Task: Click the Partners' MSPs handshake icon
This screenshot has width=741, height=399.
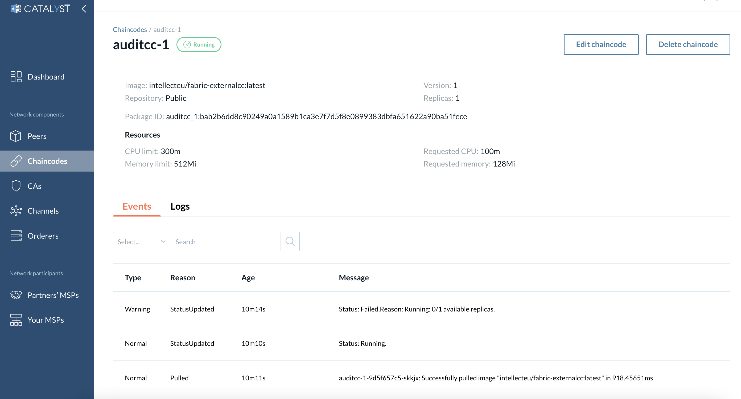Action: [x=16, y=295]
